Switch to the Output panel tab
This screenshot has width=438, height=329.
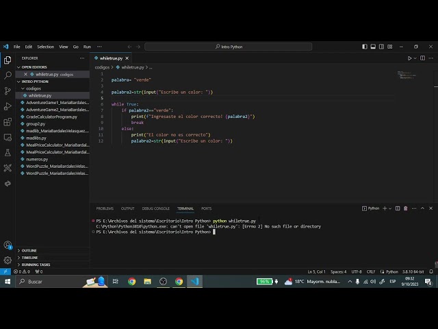pyautogui.click(x=128, y=208)
